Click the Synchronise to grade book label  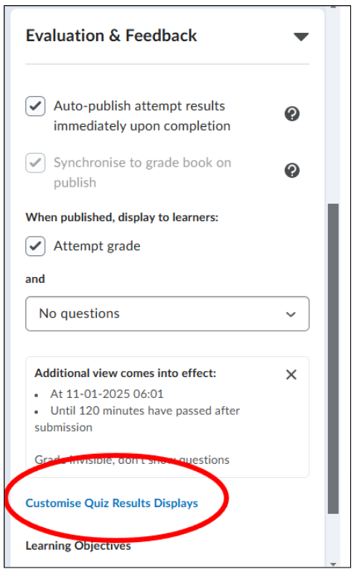[142, 172]
